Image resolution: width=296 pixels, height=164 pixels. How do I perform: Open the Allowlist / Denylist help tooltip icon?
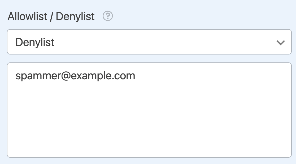(x=108, y=16)
